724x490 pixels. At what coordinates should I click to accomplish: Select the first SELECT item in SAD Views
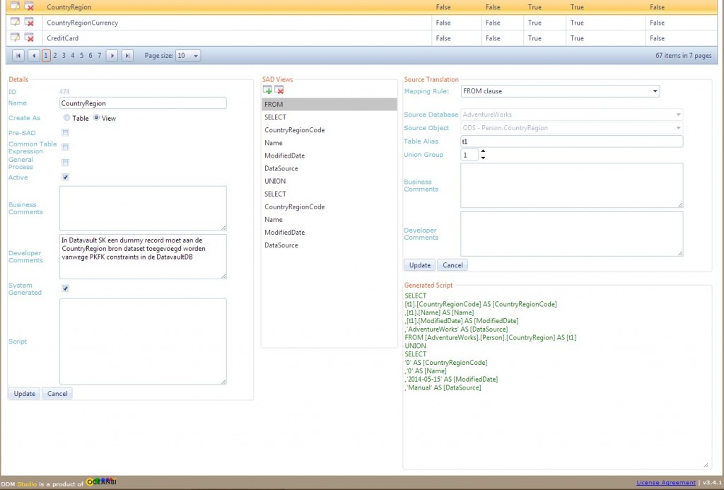(329, 117)
